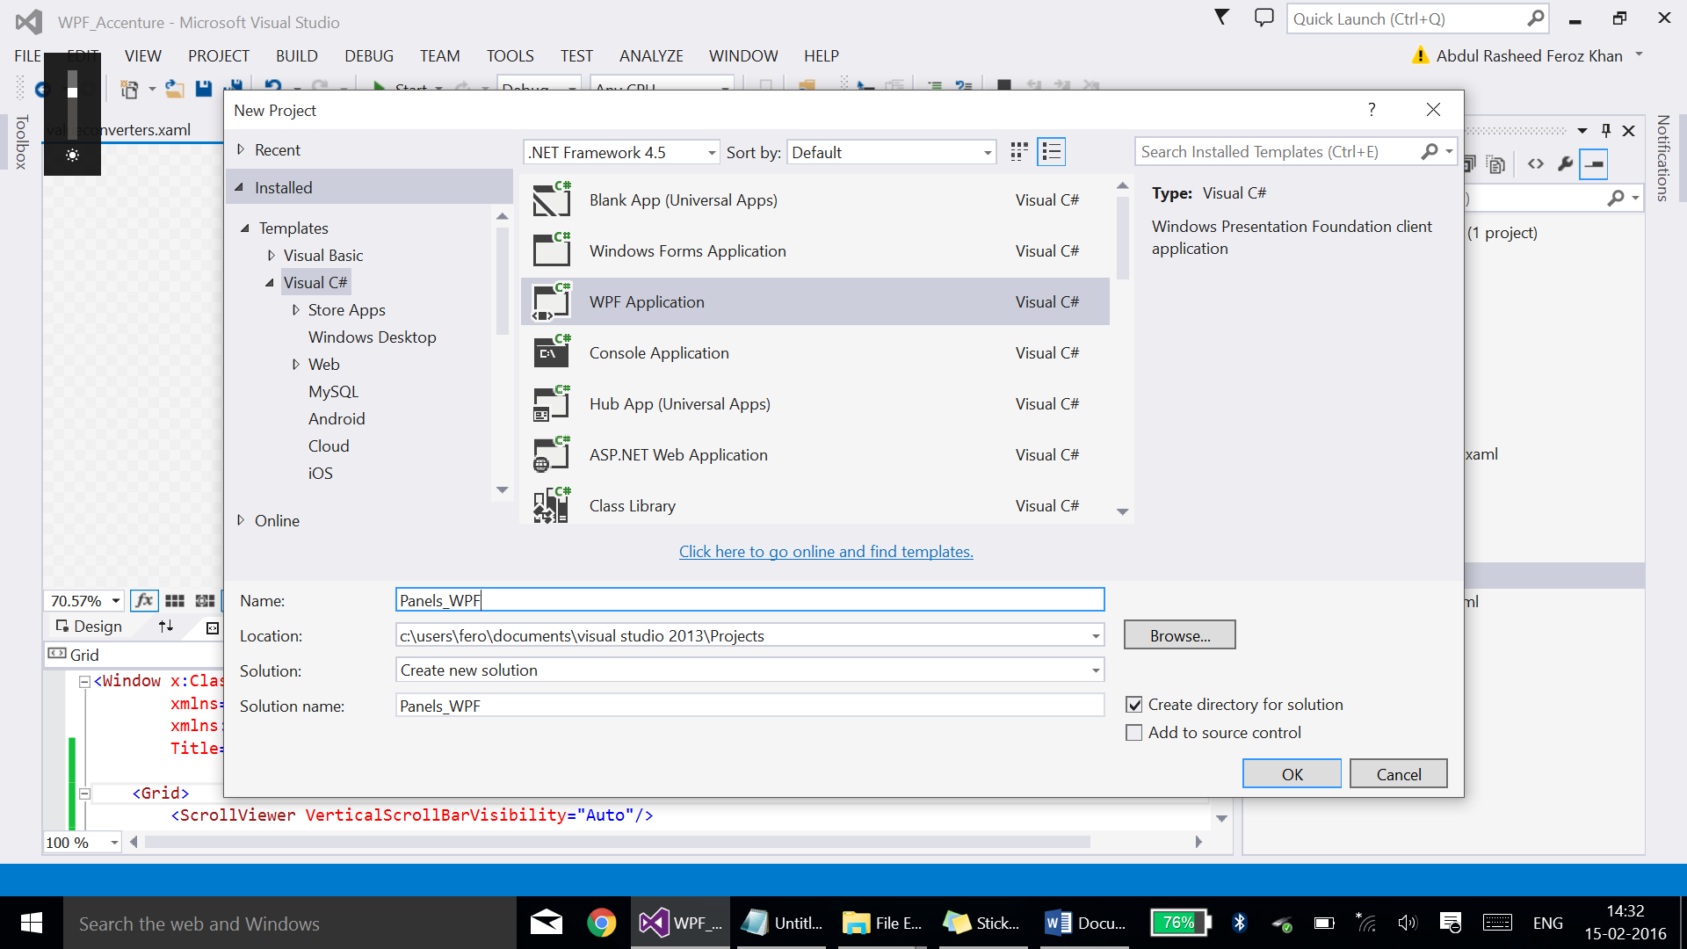The image size is (1687, 949).
Task: Click the notifications filter funnel icon
Action: pyautogui.click(x=1221, y=17)
